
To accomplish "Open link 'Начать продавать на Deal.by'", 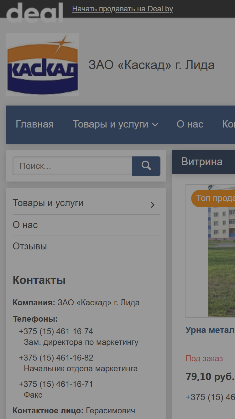I will [123, 9].
